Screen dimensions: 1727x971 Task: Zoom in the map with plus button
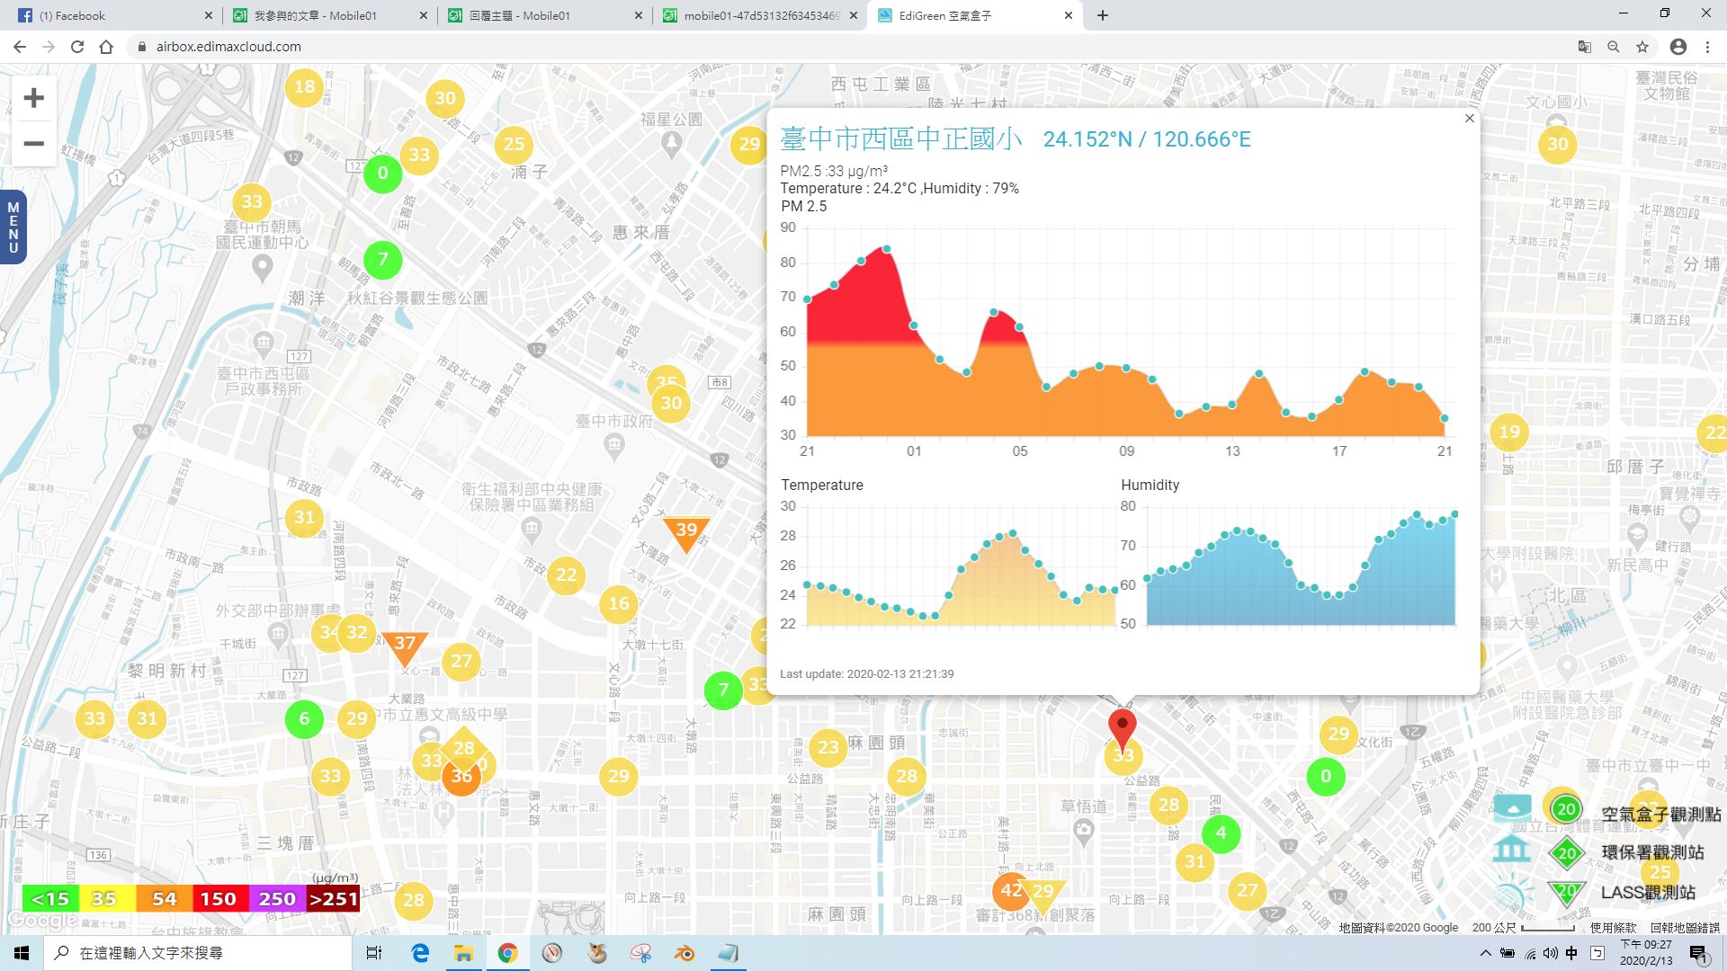[x=33, y=98]
